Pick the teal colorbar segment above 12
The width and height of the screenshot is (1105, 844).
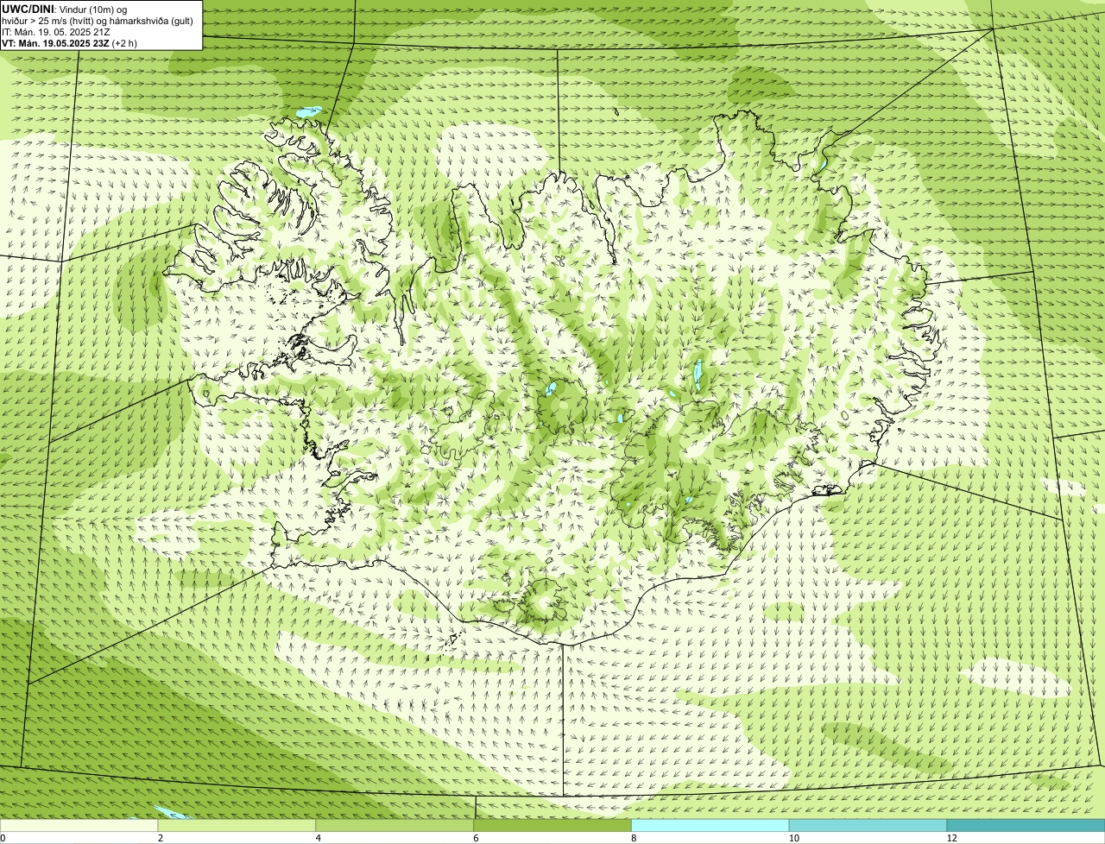point(1026,826)
